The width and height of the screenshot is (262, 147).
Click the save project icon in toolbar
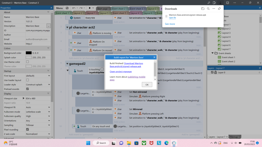pos(67,8)
